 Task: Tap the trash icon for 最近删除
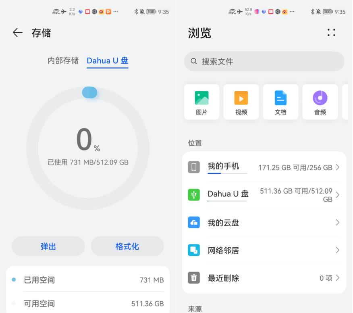point(194,278)
